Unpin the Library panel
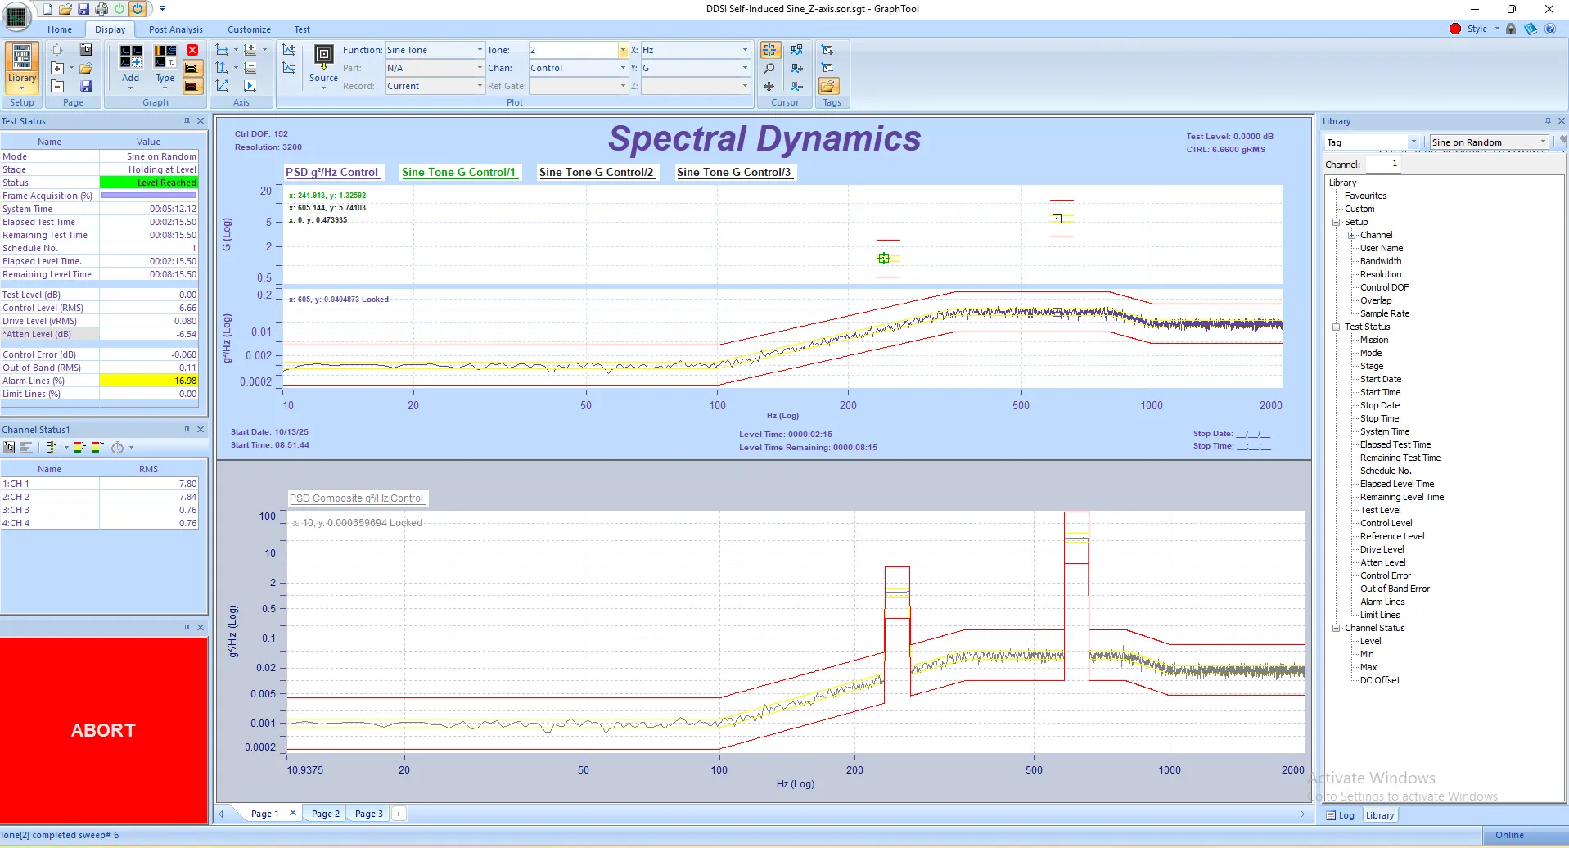 pyautogui.click(x=1547, y=120)
